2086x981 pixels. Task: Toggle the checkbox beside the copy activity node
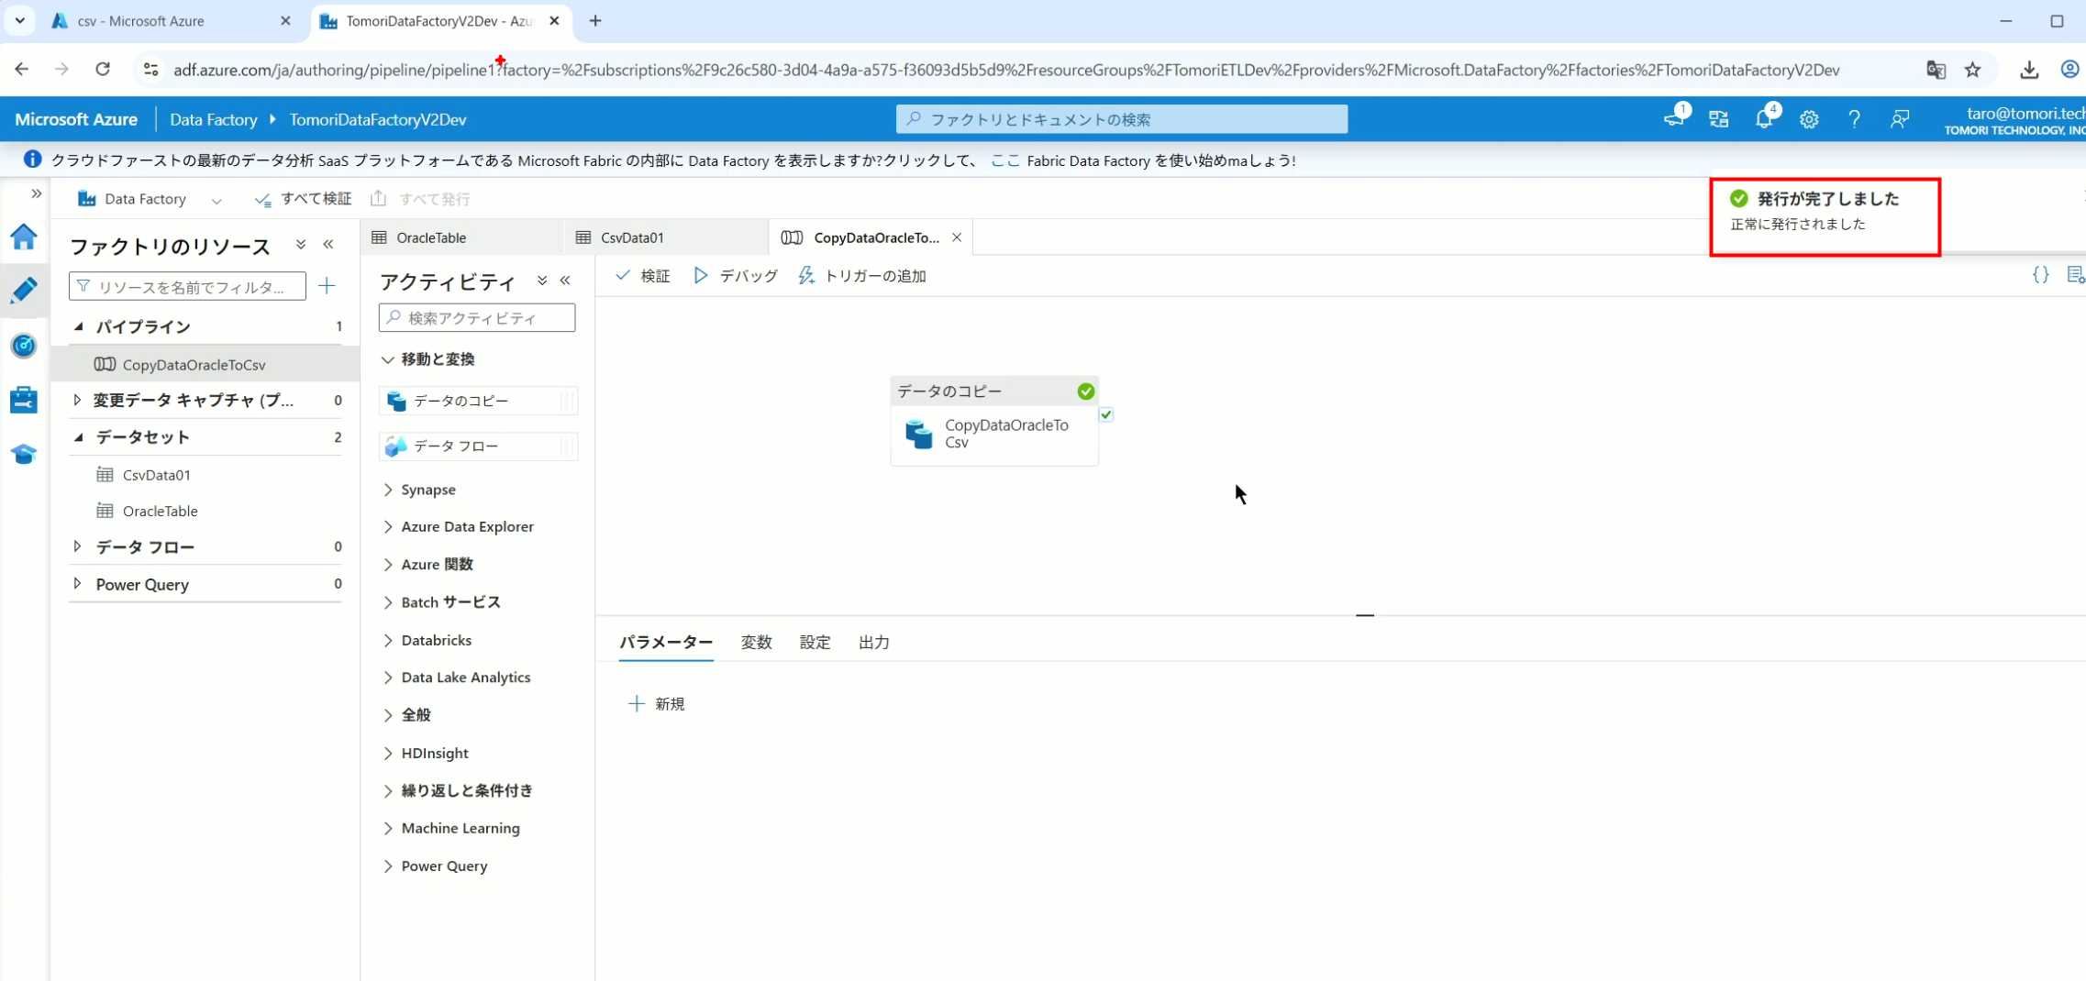click(1106, 415)
